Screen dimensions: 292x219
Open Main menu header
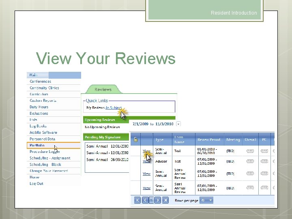[x=54, y=75]
